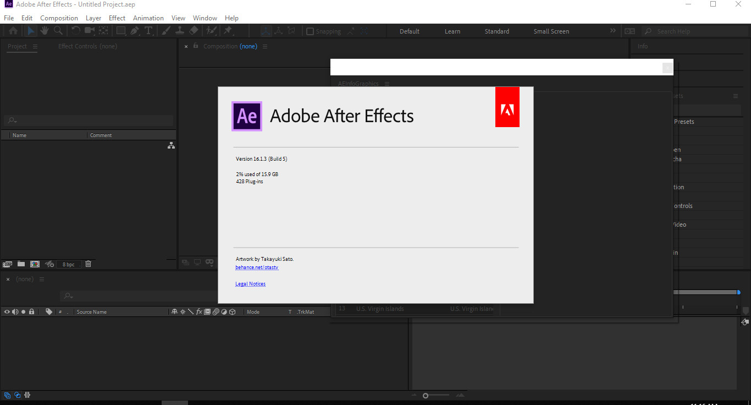Open the Layer menu

coord(93,18)
